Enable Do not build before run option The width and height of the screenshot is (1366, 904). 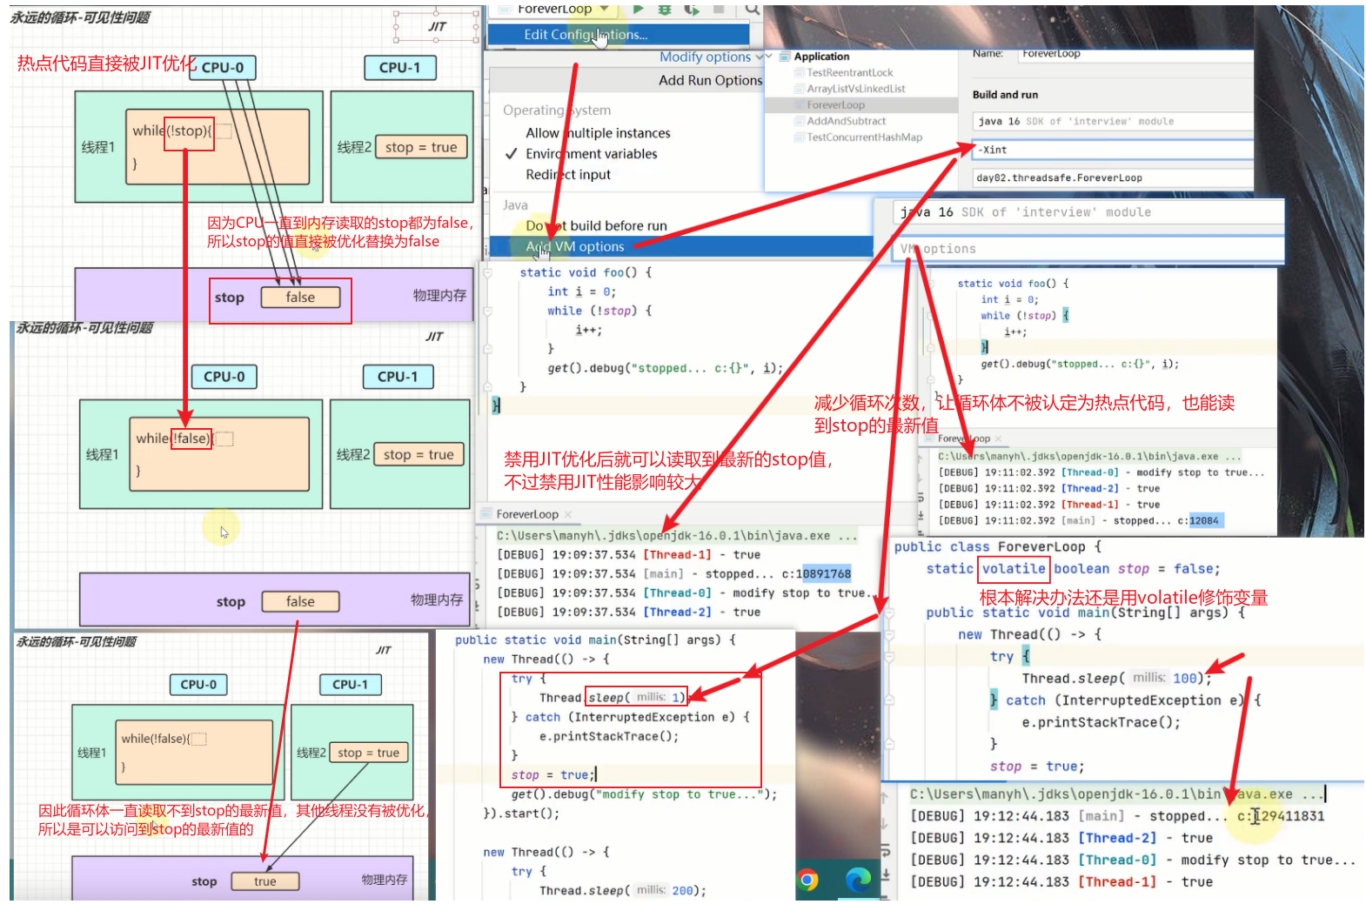596,226
